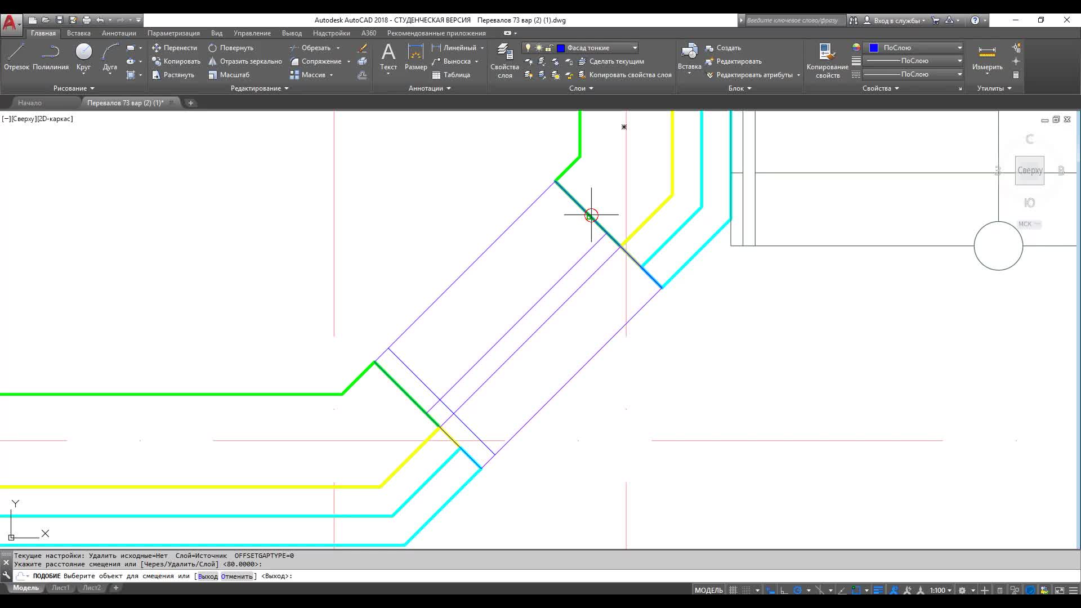Click Создать block button
The height and width of the screenshot is (608, 1081).
[723, 48]
